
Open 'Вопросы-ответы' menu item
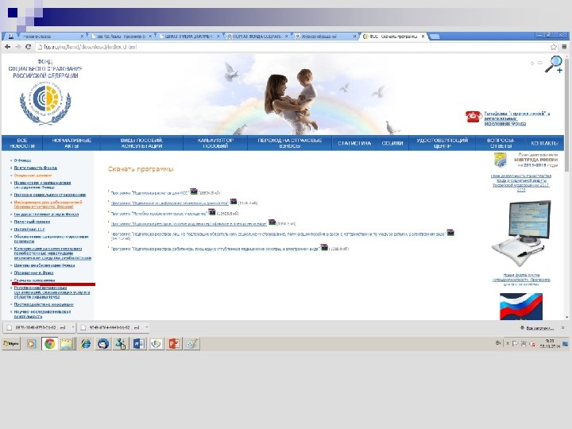point(500,143)
